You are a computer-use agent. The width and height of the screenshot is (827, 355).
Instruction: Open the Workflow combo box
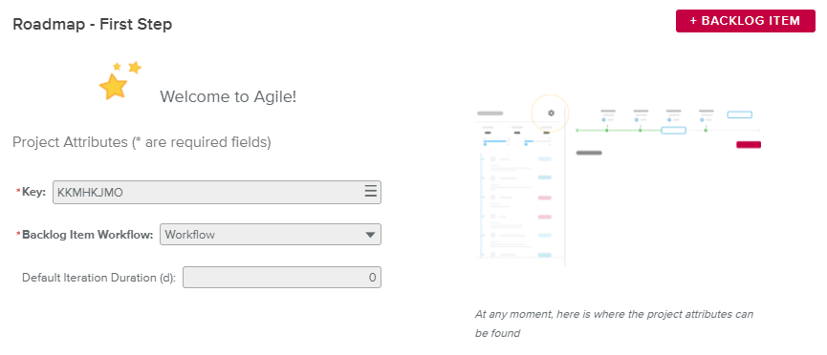coord(270,235)
